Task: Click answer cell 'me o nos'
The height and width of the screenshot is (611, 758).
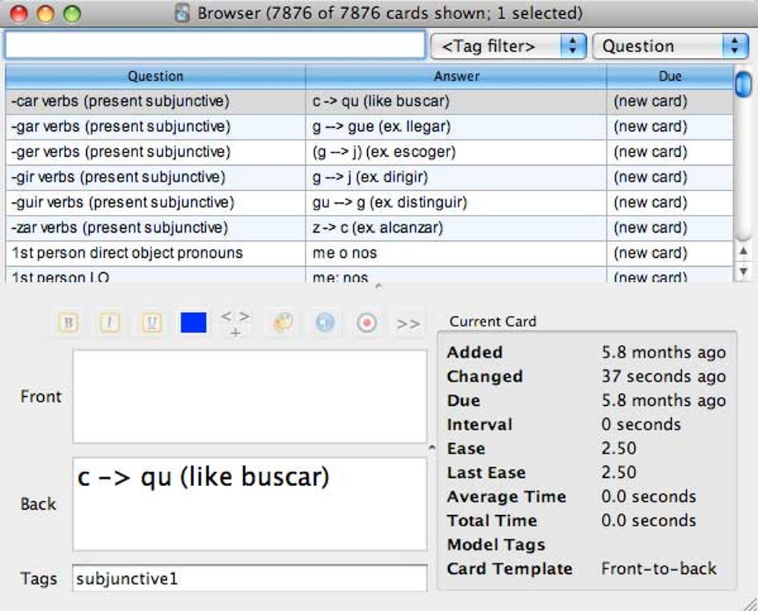Action: 456,253
